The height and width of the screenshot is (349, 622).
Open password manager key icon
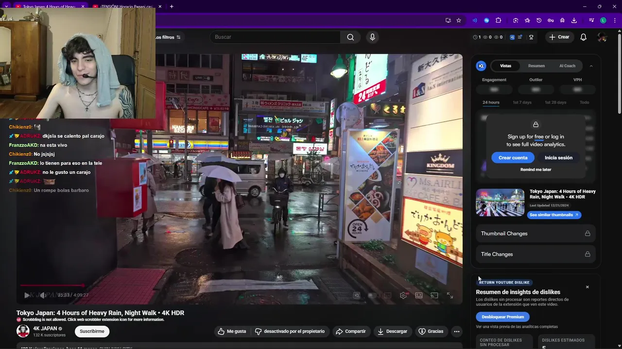(551, 20)
